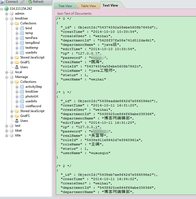Expand the title database node

coord(6,136)
